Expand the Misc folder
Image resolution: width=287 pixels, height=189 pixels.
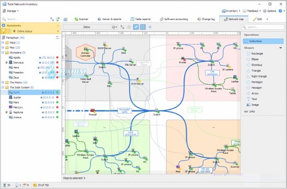point(3,47)
